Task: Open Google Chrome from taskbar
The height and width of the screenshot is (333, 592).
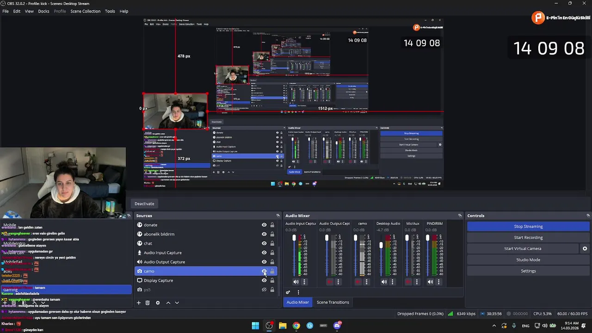Action: pos(296,326)
